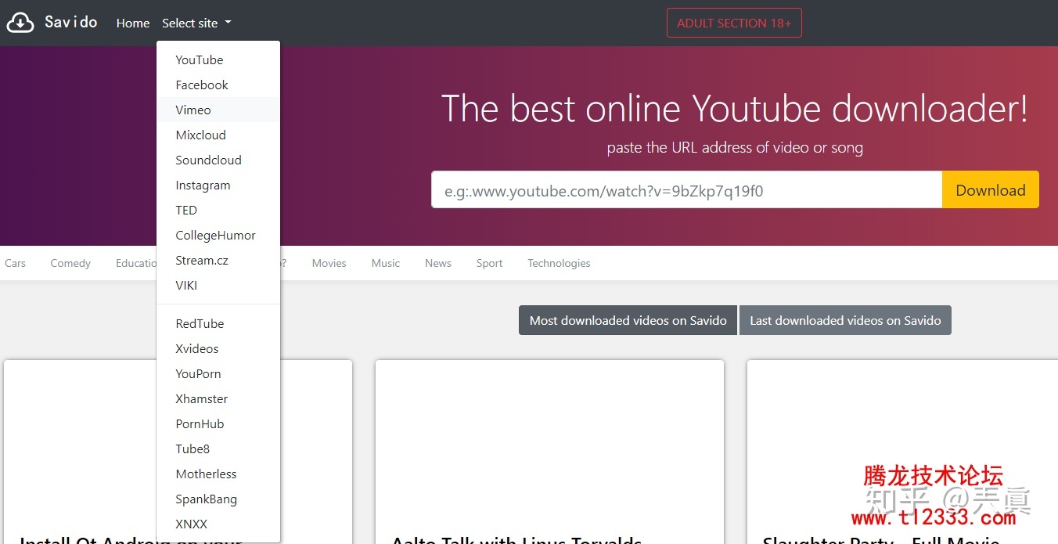Select Facebook in the dropdown menu

tap(202, 85)
